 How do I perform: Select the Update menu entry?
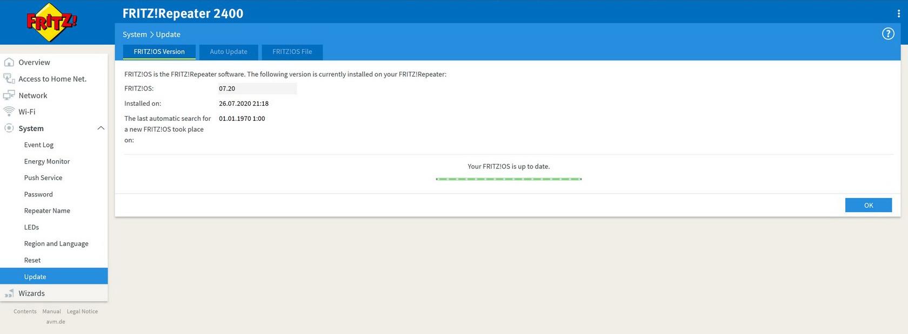[x=54, y=276]
